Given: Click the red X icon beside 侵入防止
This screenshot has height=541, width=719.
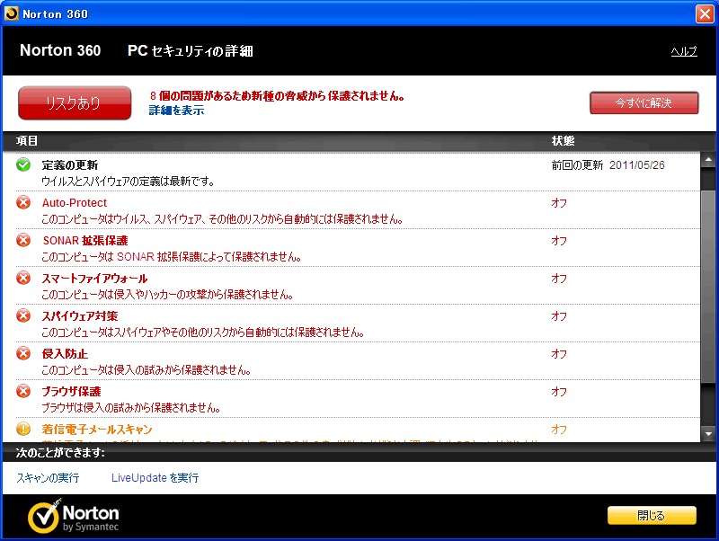Looking at the screenshot, I should pos(23,353).
